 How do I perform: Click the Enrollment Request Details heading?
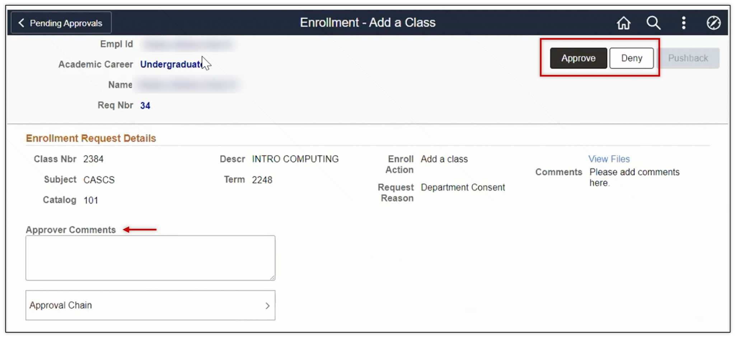(91, 138)
